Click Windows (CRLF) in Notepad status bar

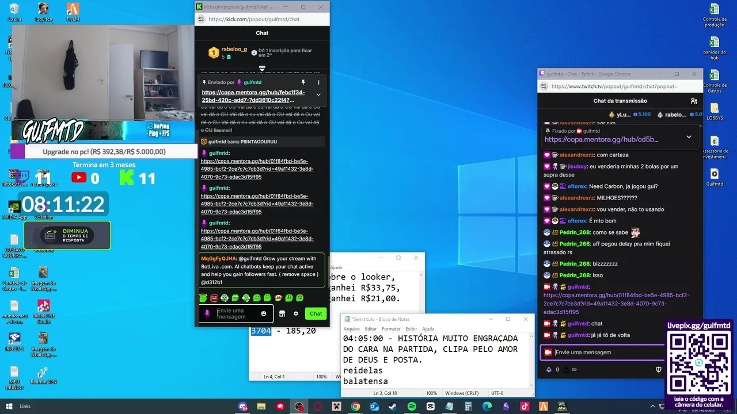(462, 393)
